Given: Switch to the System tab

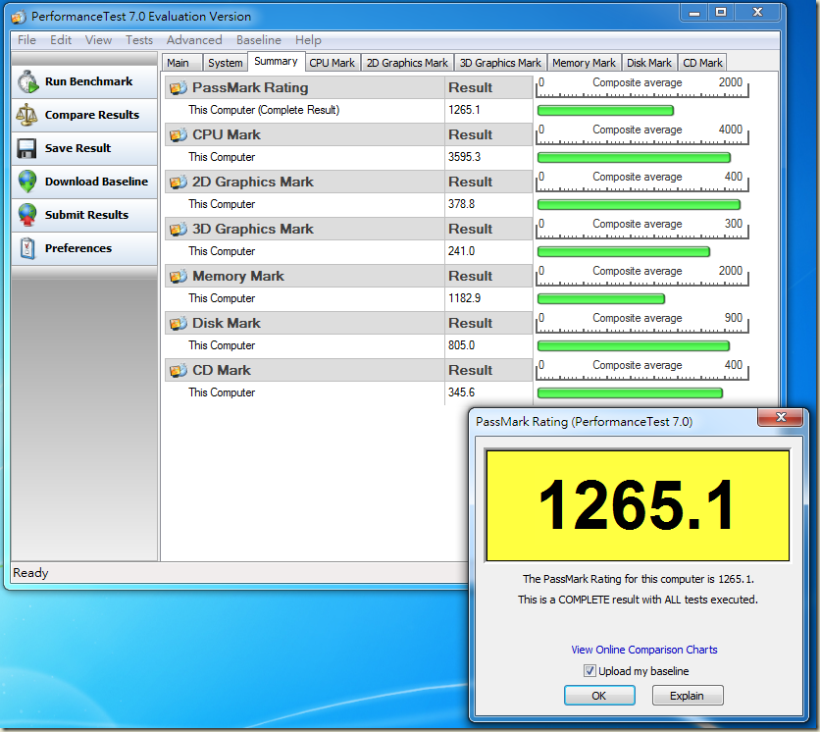Looking at the screenshot, I should [x=225, y=63].
